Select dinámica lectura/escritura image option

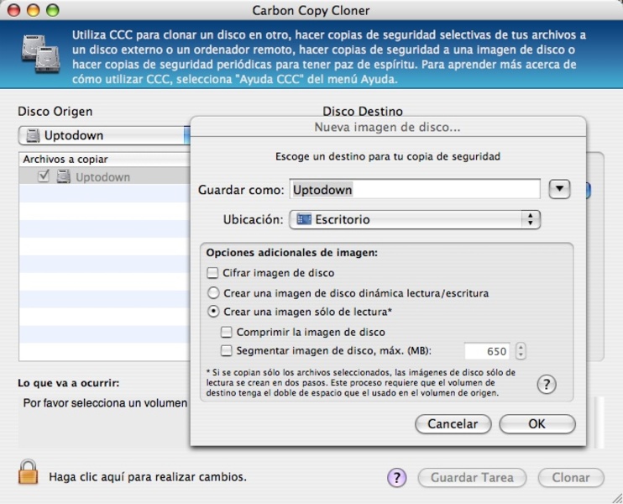click(213, 293)
